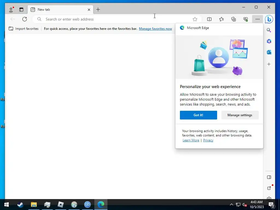
Task: Open network status tray icon
Action: pyautogui.click(x=238, y=205)
